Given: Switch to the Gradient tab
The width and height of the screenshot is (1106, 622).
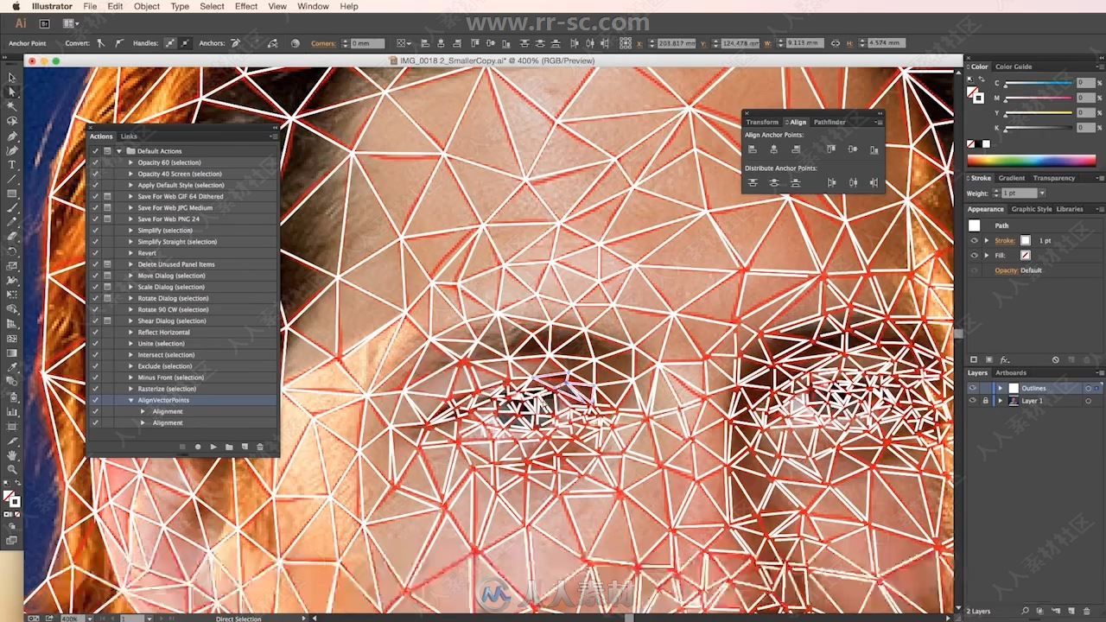Looking at the screenshot, I should coord(1012,178).
